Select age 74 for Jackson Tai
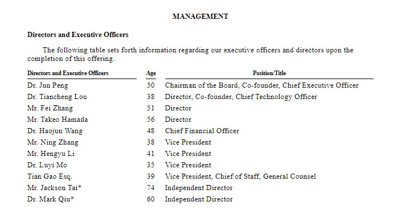Screen dimensions: 393x210 tap(150, 188)
